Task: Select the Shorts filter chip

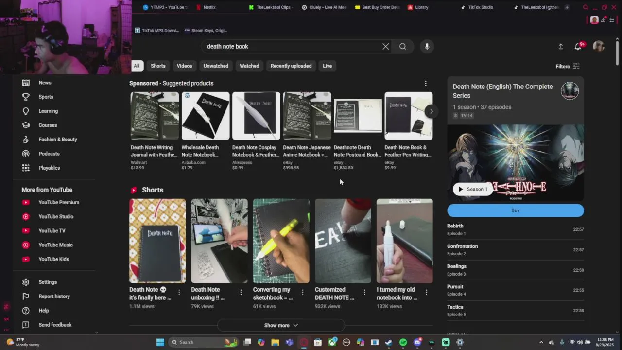Action: pyautogui.click(x=158, y=66)
